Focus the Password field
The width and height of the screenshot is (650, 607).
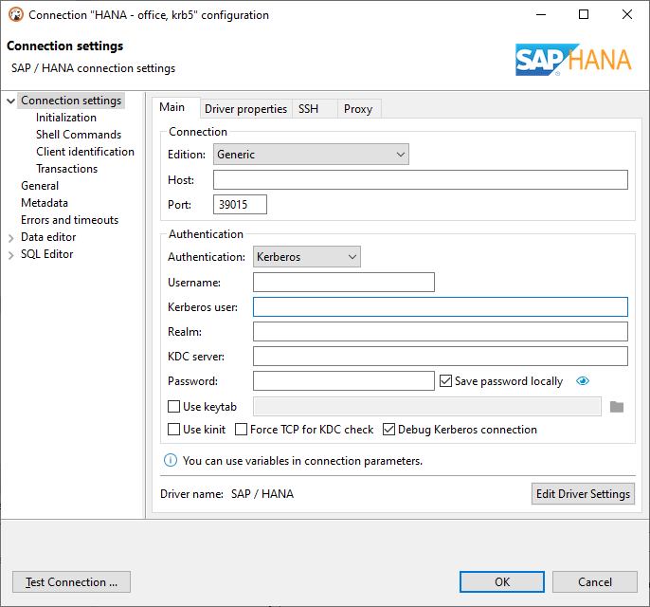(344, 381)
